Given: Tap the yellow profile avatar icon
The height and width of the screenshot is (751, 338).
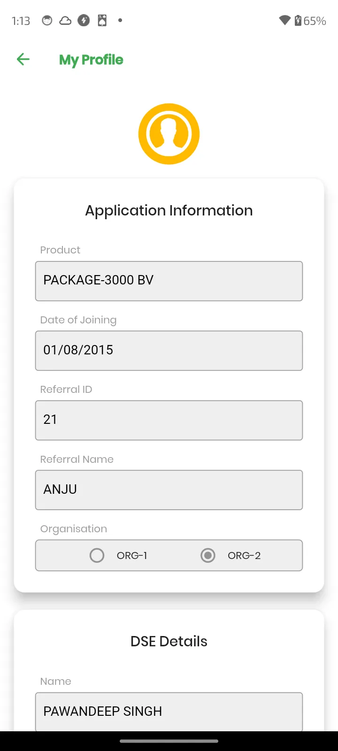Looking at the screenshot, I should 169,134.
